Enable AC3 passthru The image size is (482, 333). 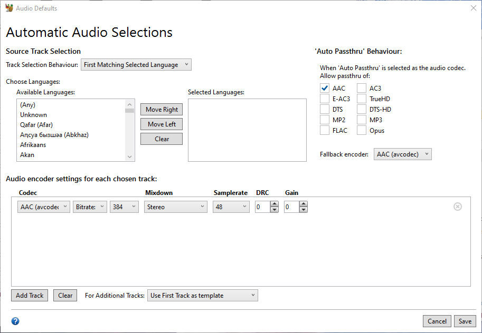pos(362,88)
